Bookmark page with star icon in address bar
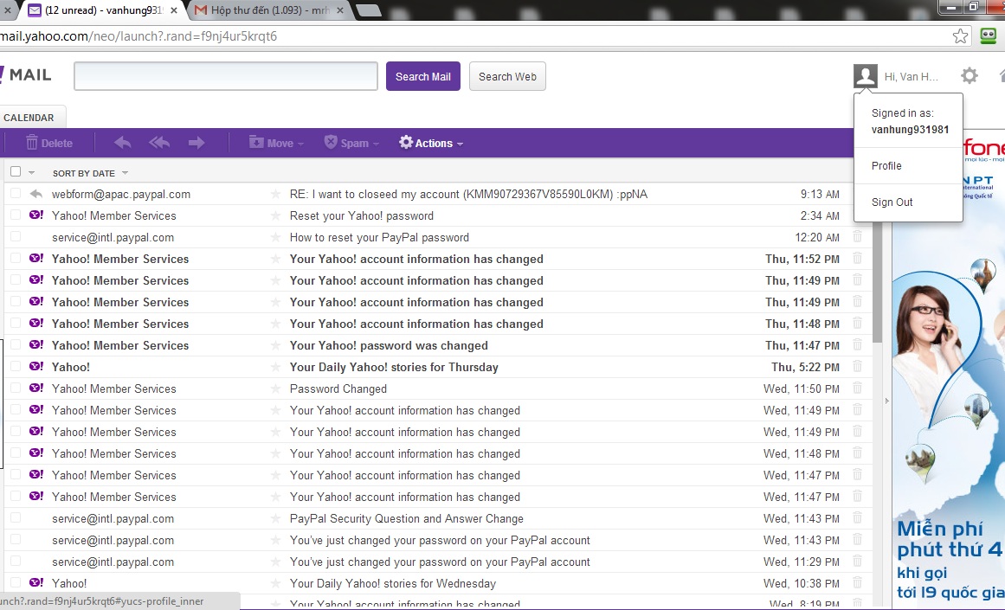This screenshot has width=1005, height=610. pyautogui.click(x=959, y=35)
